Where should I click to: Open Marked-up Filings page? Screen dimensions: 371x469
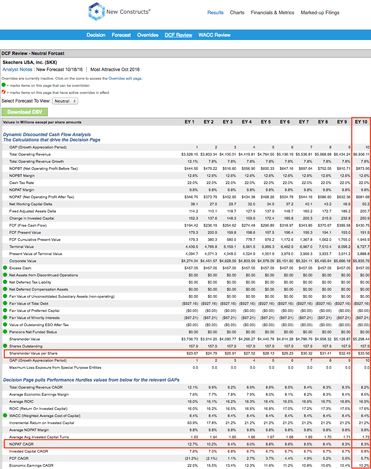[x=320, y=12]
